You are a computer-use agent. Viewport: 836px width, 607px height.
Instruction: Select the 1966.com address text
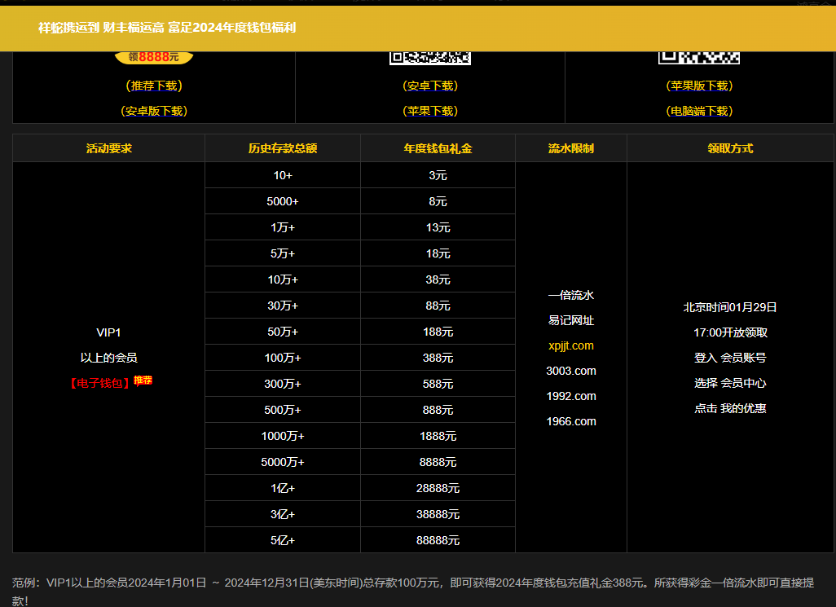[x=571, y=421]
